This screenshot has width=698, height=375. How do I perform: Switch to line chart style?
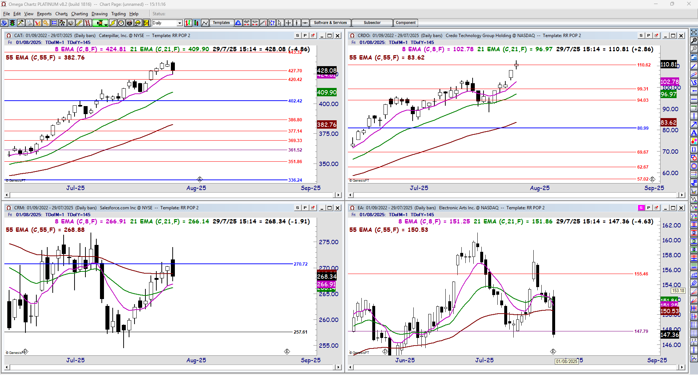[205, 23]
